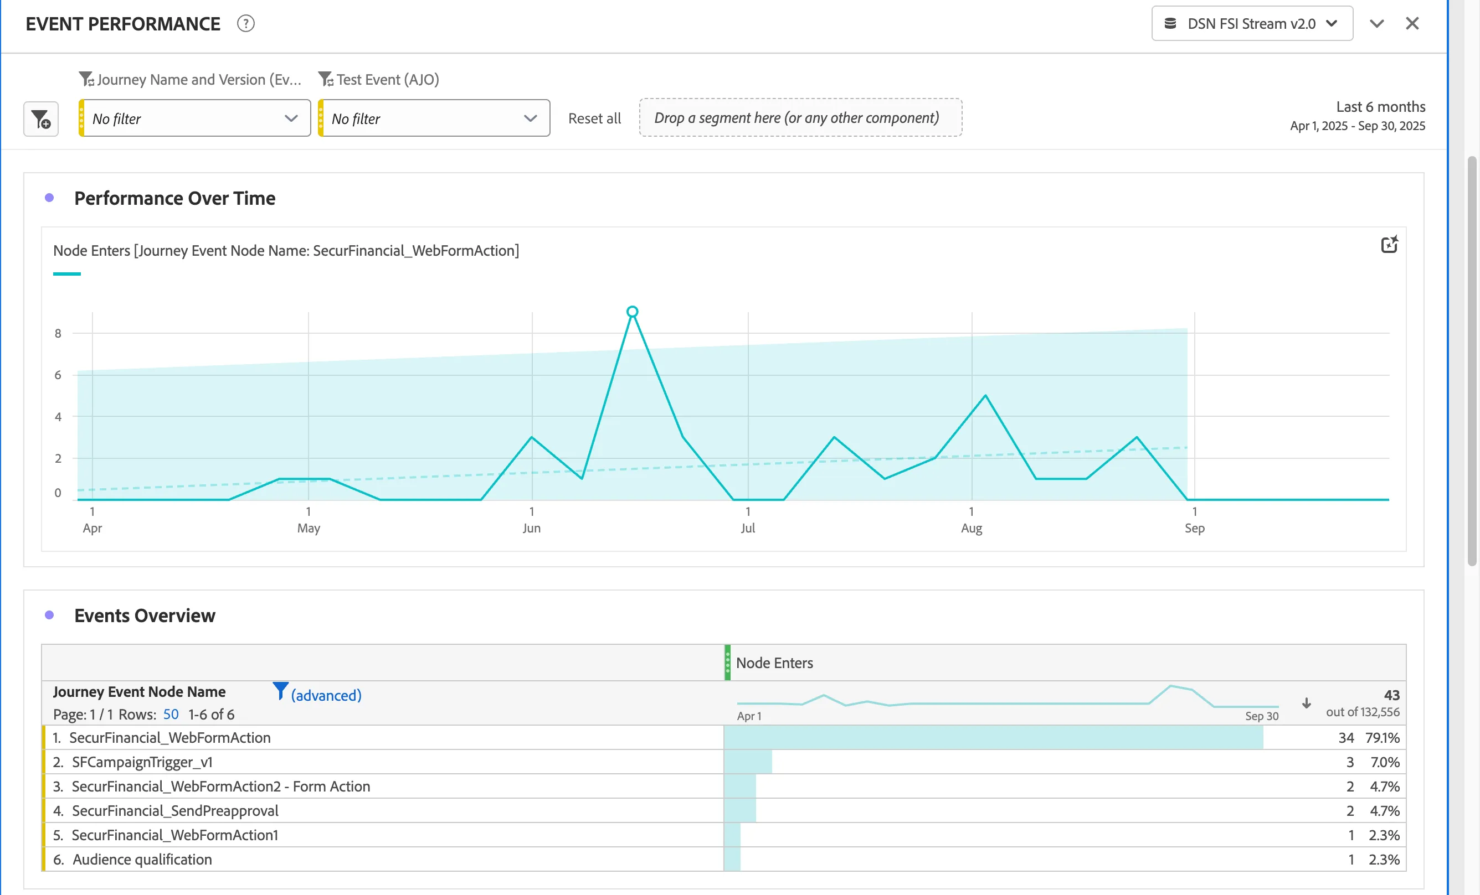Select row SecurFinancial_WebFormAction
Image resolution: width=1480 pixels, height=895 pixels.
click(x=724, y=737)
